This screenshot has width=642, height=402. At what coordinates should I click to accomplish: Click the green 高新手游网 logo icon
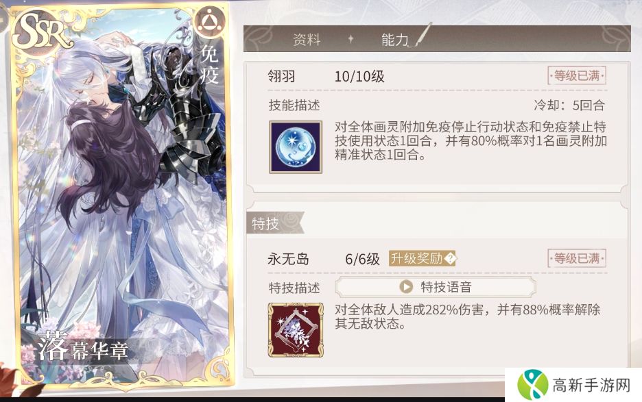click(532, 385)
